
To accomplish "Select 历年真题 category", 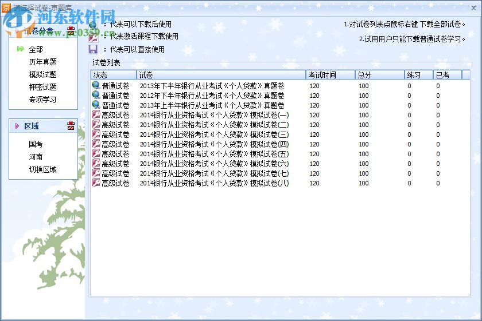I will point(42,62).
